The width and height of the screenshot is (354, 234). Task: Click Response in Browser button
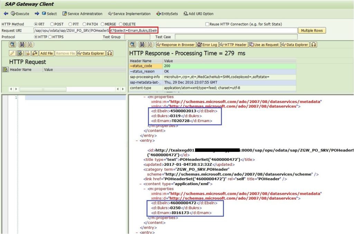pyautogui.click(x=176, y=45)
